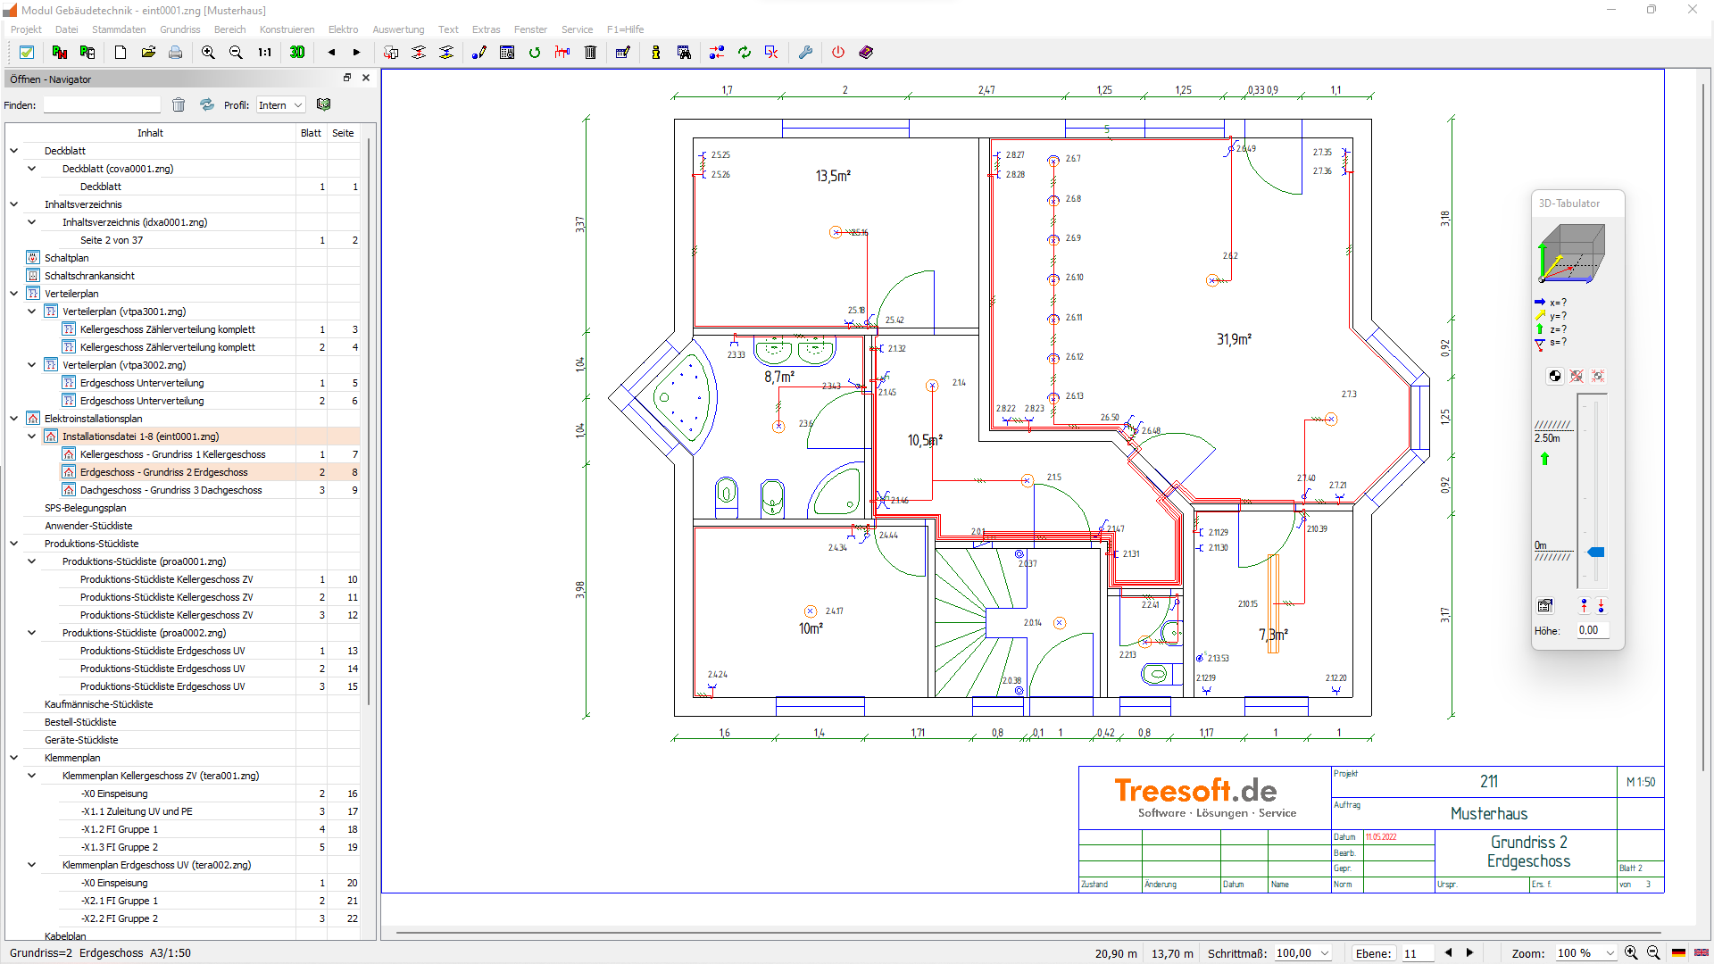Click the print icon in toolbar
Viewport: 1714px width, 964px height.
(x=176, y=53)
